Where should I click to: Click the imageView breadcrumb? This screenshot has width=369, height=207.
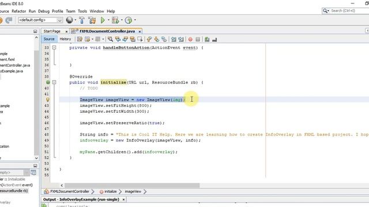click(x=133, y=191)
